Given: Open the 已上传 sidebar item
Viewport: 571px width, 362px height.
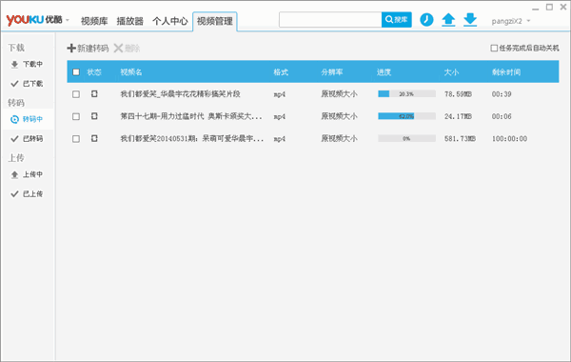Looking at the screenshot, I should coord(28,194).
